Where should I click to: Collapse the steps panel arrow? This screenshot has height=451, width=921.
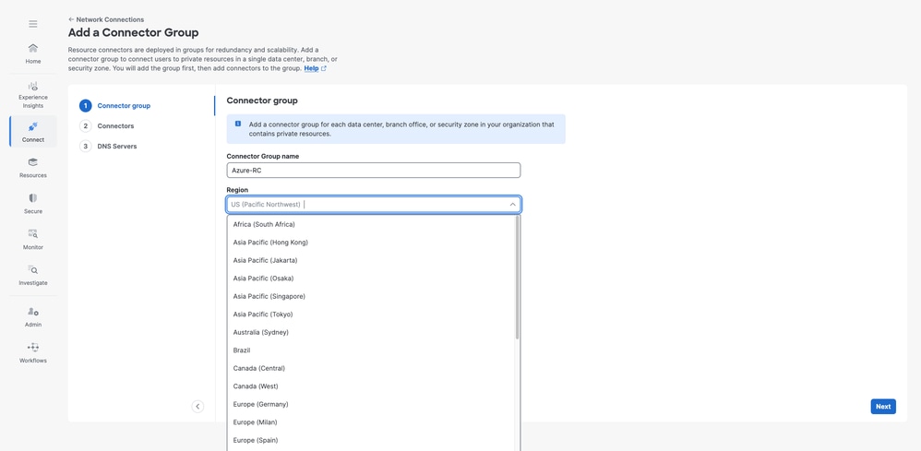pyautogui.click(x=197, y=407)
